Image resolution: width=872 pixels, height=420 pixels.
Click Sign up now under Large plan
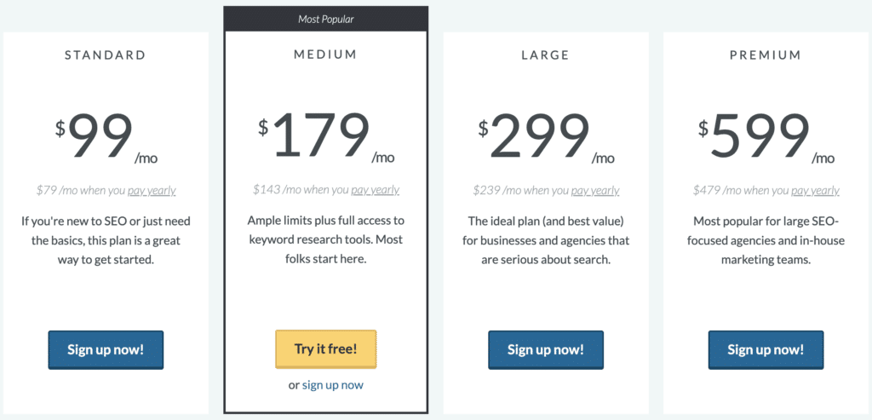pyautogui.click(x=546, y=350)
